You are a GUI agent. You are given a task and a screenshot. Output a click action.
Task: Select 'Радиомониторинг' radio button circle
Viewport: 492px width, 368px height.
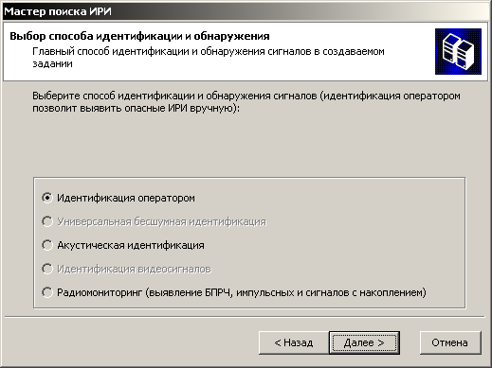[47, 292]
